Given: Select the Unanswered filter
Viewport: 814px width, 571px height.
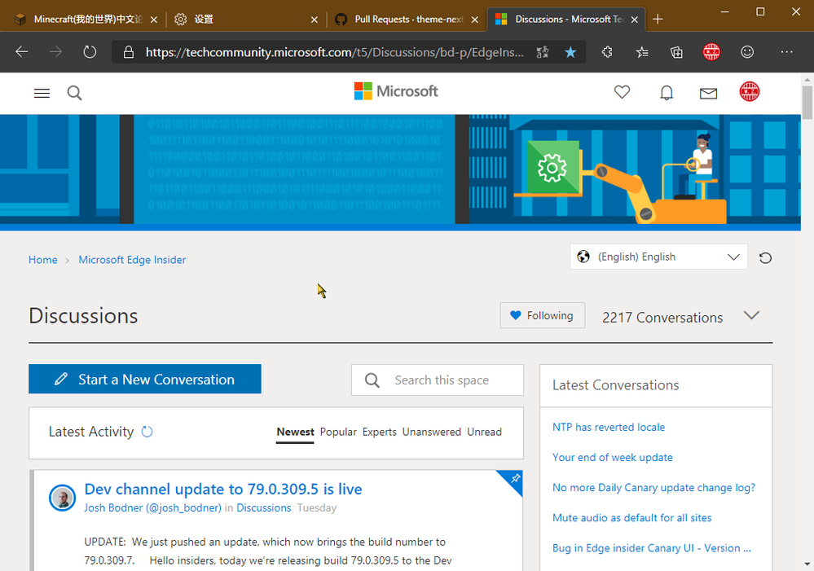Looking at the screenshot, I should coord(431,432).
